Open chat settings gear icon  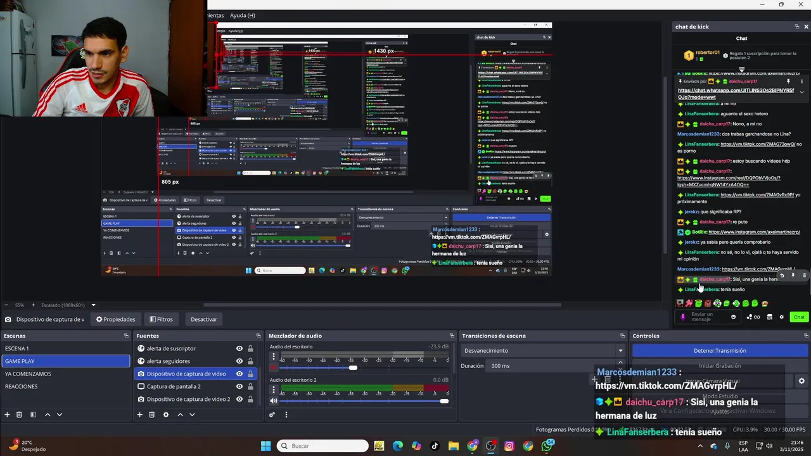pos(781,317)
